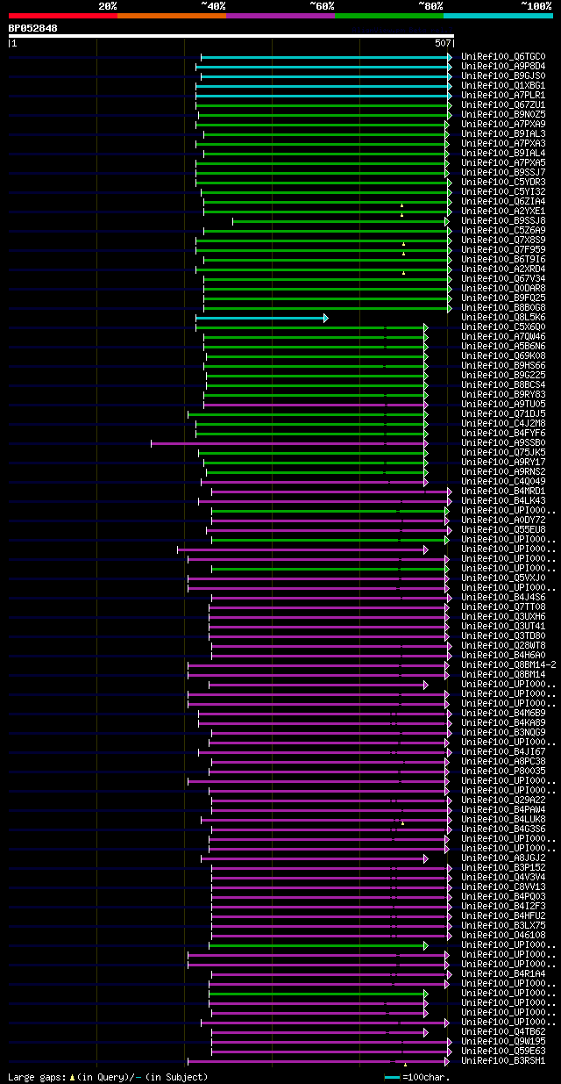Select hit label UniRef100_Q29A22
Viewport: 561px width, 1084px height.
click(x=503, y=800)
